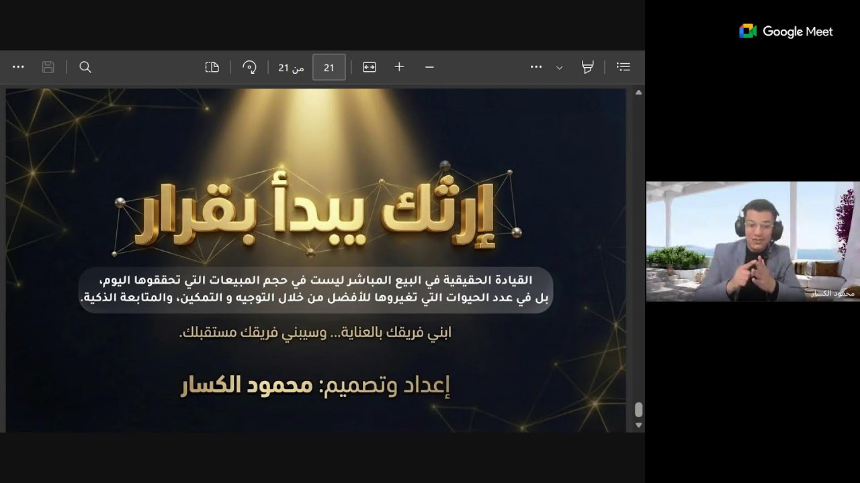The height and width of the screenshot is (483, 860).
Task: Click the Google Meet logo
Action: pos(748,32)
